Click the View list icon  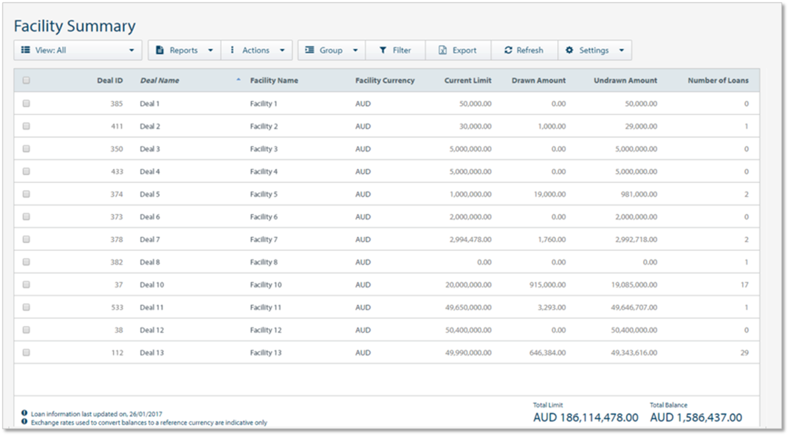[x=25, y=50]
